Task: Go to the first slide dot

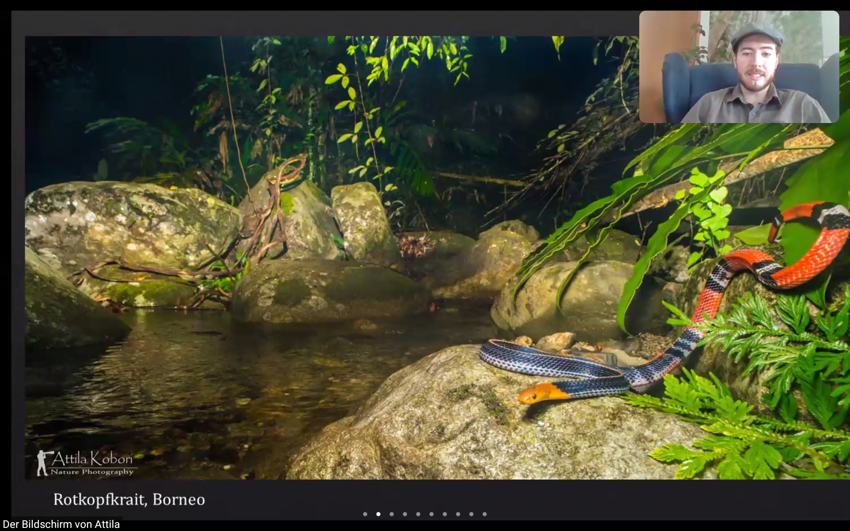Action: 365,514
